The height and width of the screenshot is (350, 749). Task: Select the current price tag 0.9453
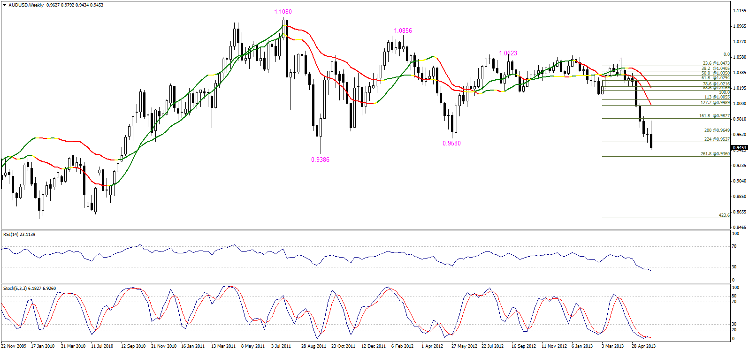pos(740,148)
